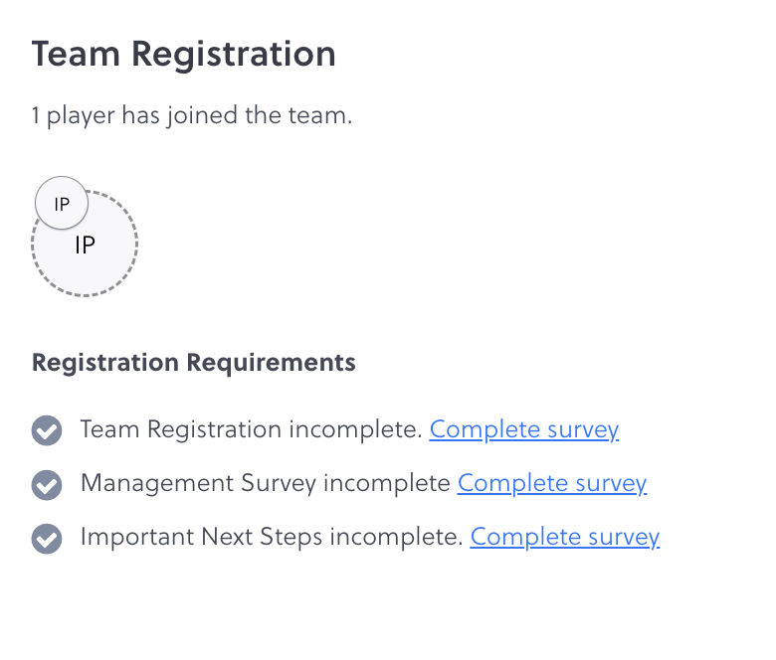
Task: Click the 'Team Registration incomplete.' requirement text
Action: click(251, 430)
